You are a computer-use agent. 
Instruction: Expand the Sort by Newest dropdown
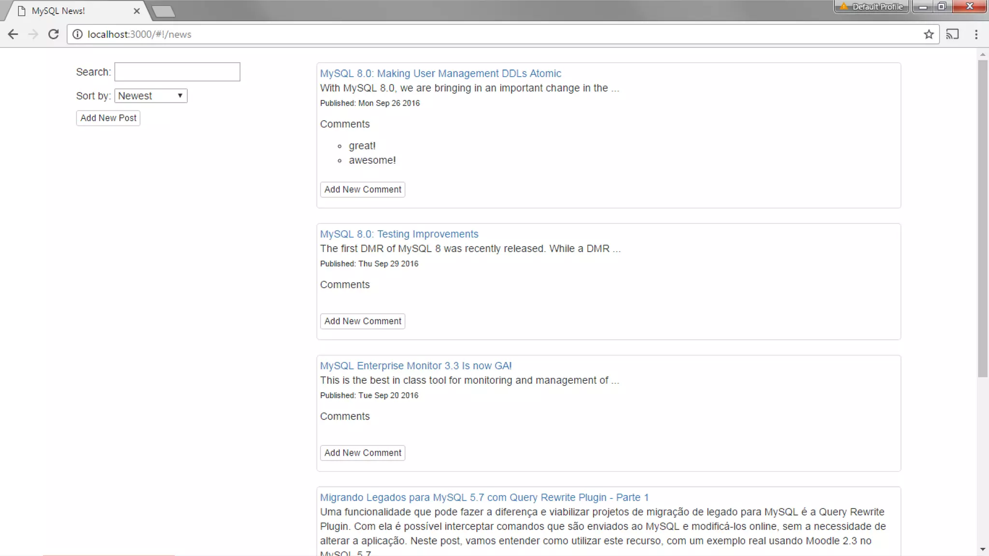pos(151,96)
